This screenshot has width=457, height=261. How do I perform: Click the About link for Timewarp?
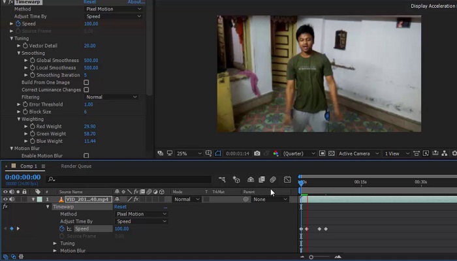[x=136, y=2]
